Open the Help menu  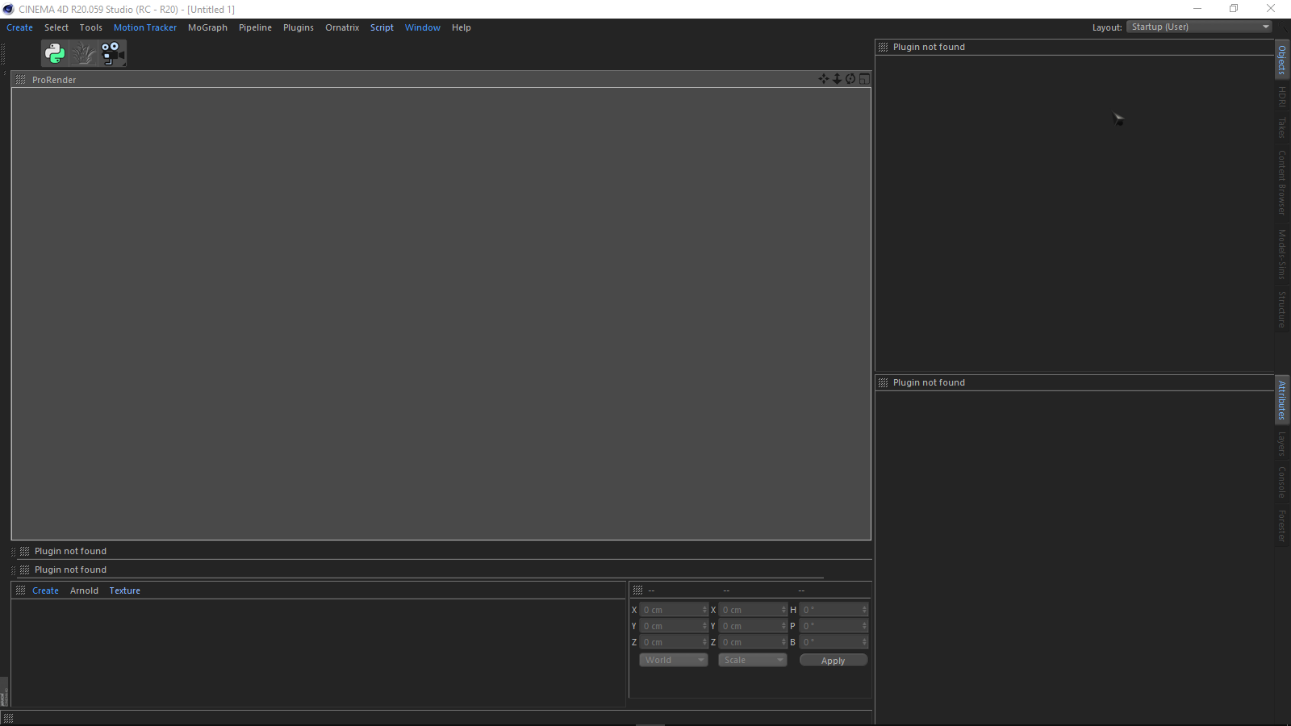click(462, 27)
